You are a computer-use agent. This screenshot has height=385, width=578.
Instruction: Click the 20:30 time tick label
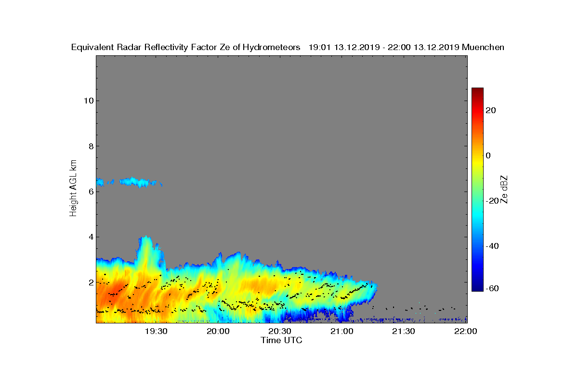coord(280,331)
